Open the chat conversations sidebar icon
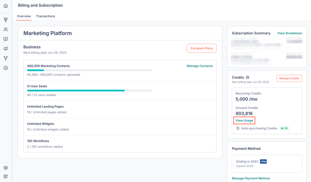311x182 pixels. click(x=6, y=39)
